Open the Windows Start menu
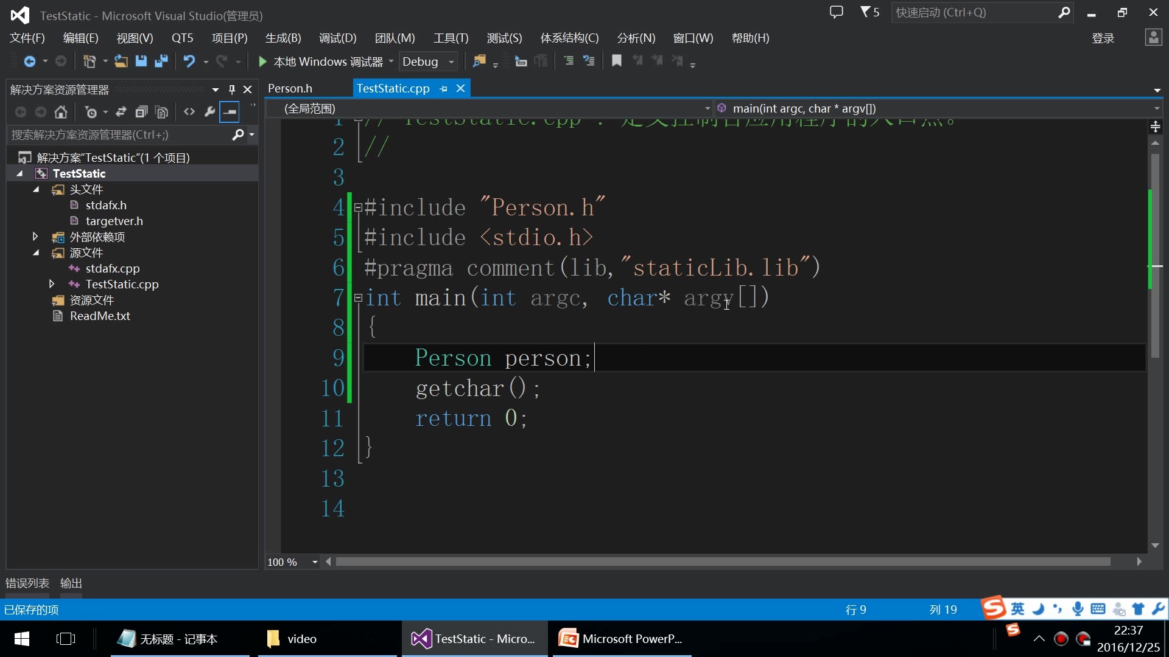Image resolution: width=1169 pixels, height=657 pixels. 22,639
